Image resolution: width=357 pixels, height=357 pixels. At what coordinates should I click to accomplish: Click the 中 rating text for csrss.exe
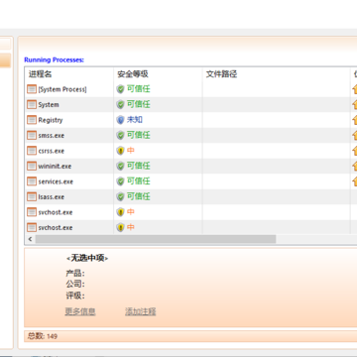coord(131,151)
